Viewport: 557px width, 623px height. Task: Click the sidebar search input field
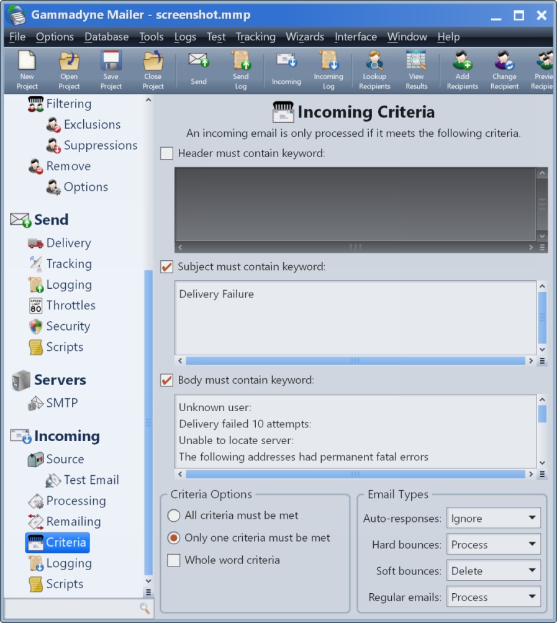pos(71,608)
